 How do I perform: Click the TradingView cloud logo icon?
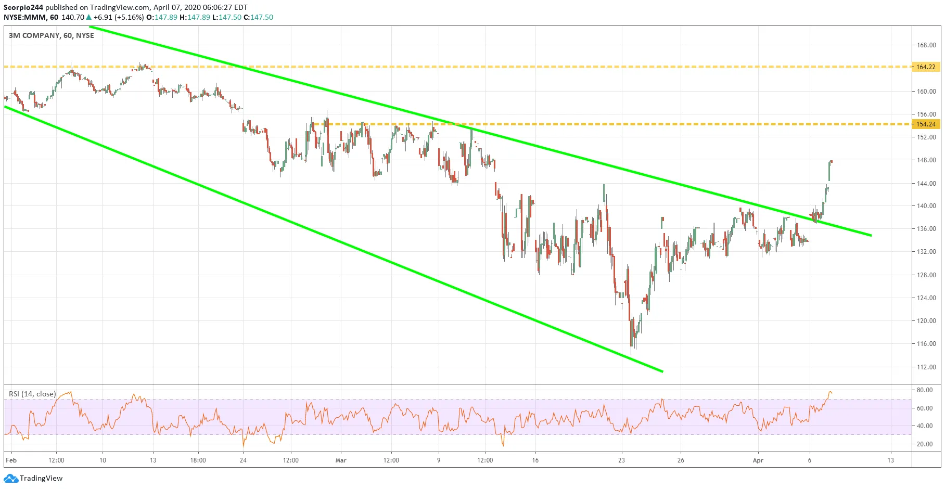click(11, 479)
